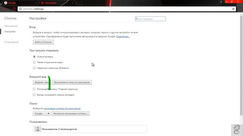This screenshot has width=243, height=136.
Task: Switch to the Google tab
Action: (20, 3)
